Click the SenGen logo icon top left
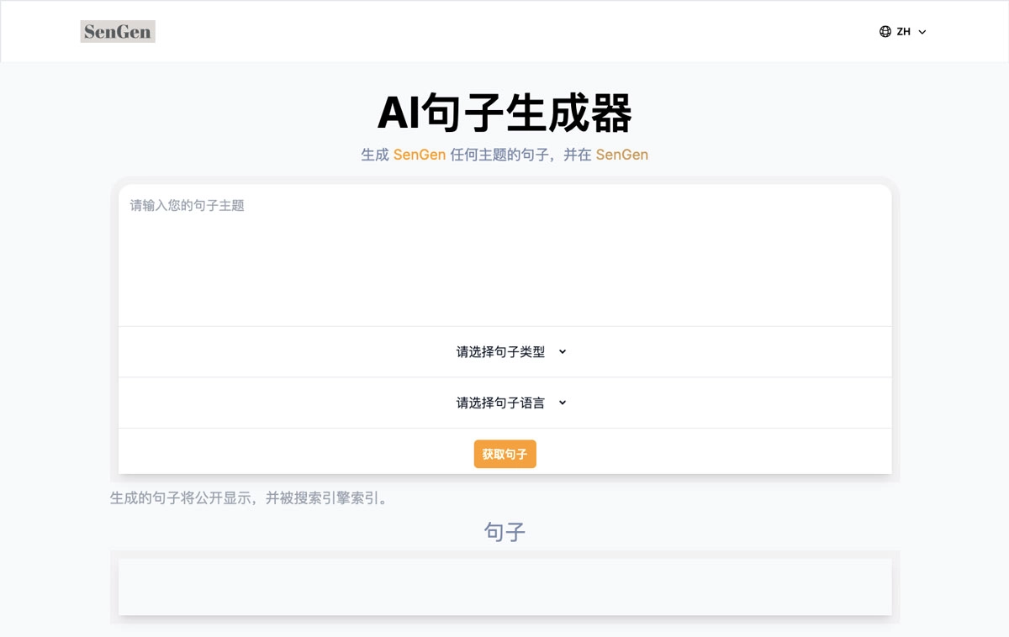Viewport: 1009px width, 637px height. pyautogui.click(x=118, y=31)
